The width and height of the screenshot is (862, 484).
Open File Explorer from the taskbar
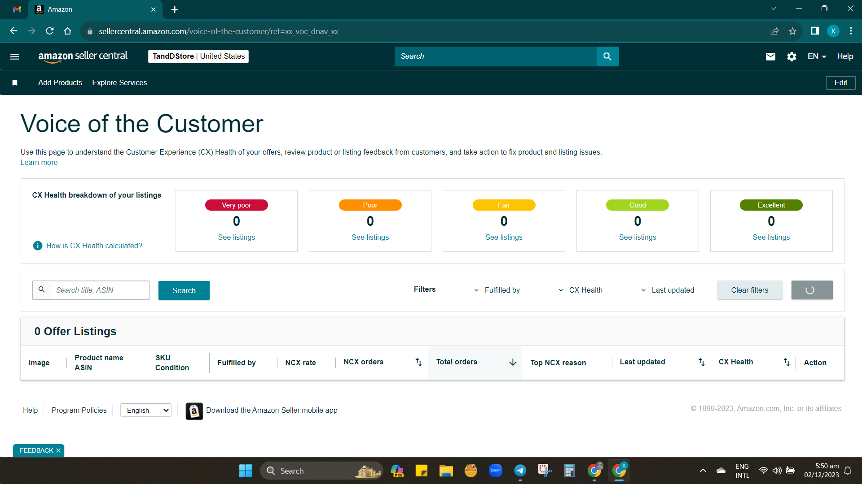(446, 471)
